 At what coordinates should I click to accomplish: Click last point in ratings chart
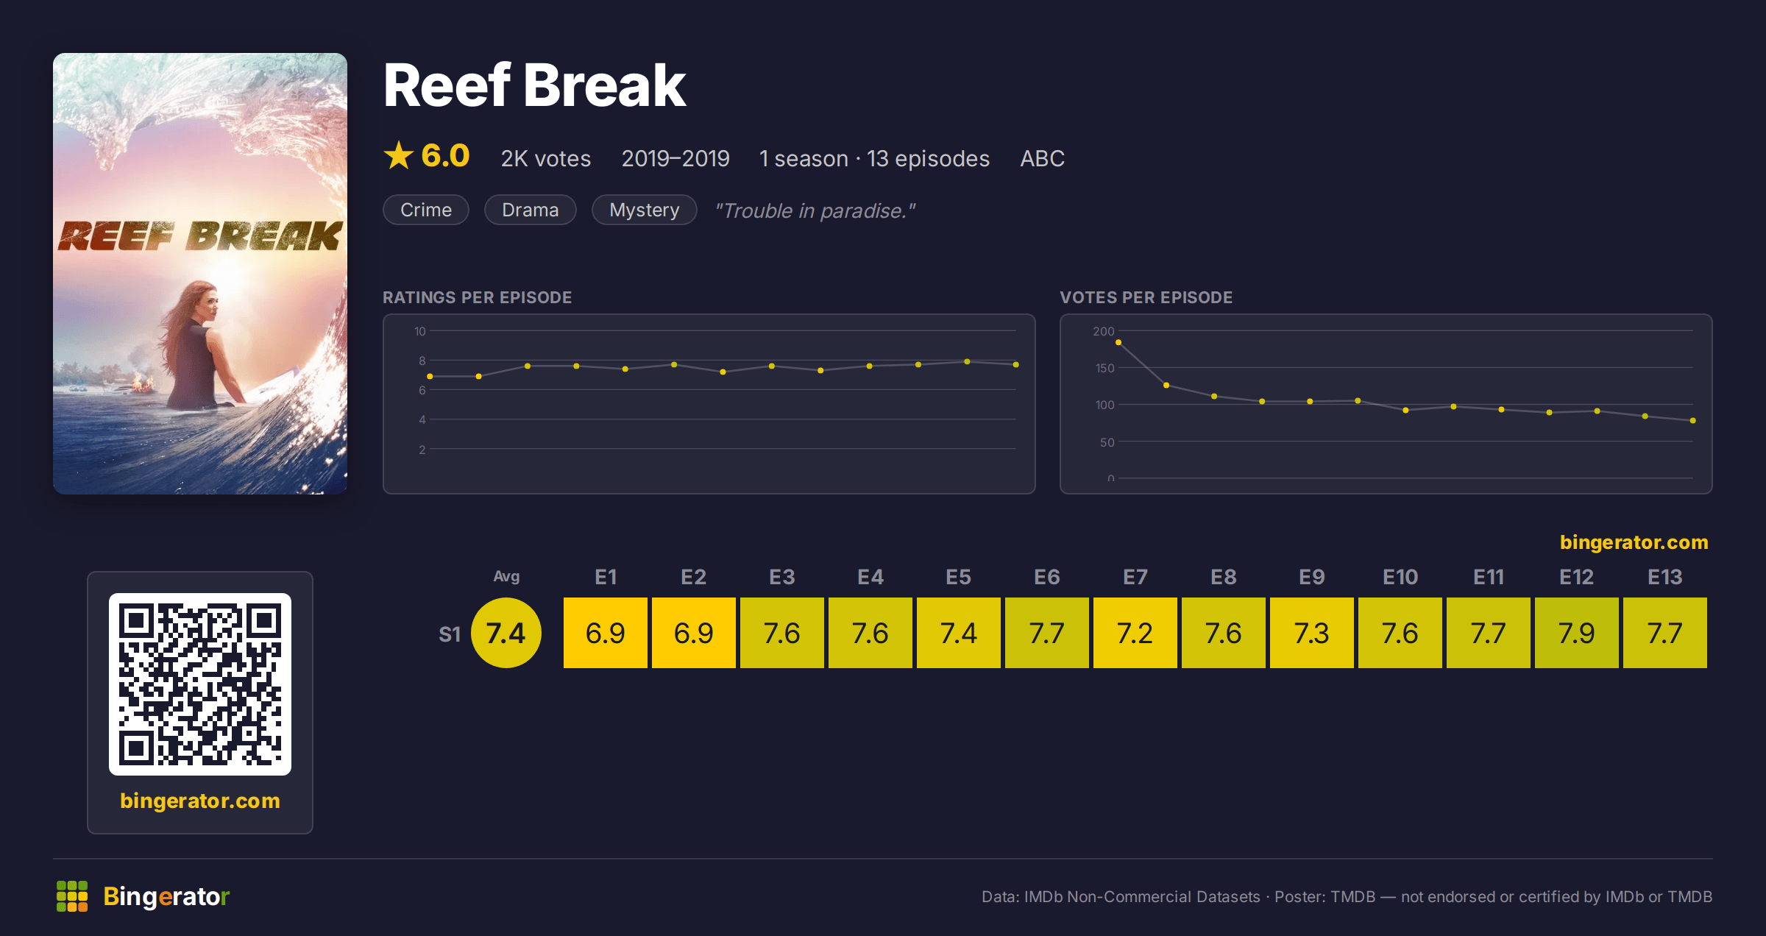click(1016, 364)
